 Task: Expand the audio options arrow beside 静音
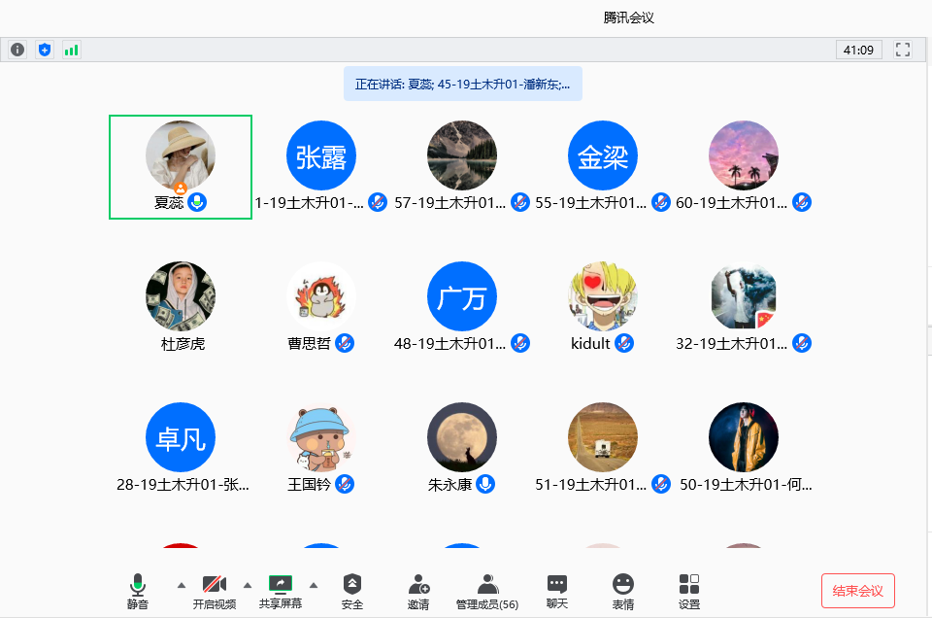pos(182,585)
